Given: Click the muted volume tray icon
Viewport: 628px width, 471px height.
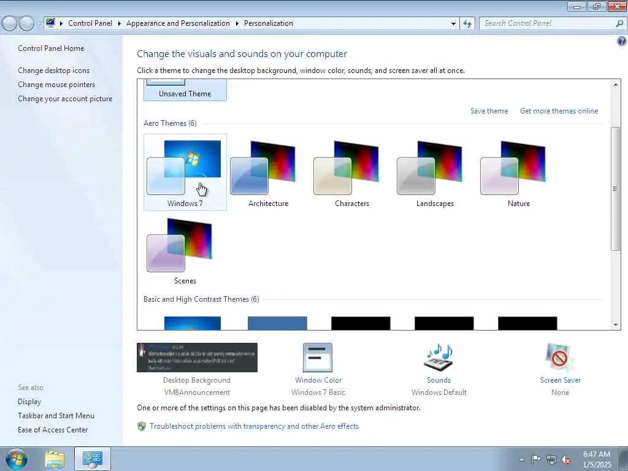Looking at the screenshot, I should (x=566, y=459).
